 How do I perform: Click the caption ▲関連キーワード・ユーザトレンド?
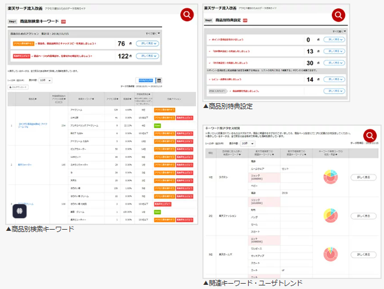[x=253, y=283]
